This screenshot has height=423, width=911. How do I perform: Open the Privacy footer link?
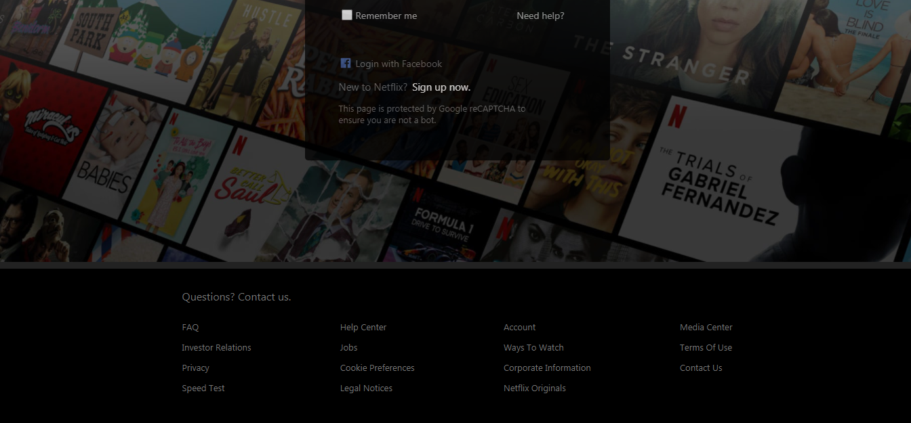tap(195, 368)
